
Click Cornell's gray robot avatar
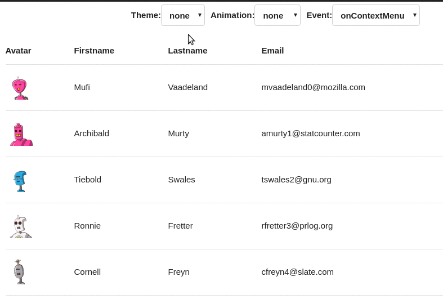click(x=19, y=272)
